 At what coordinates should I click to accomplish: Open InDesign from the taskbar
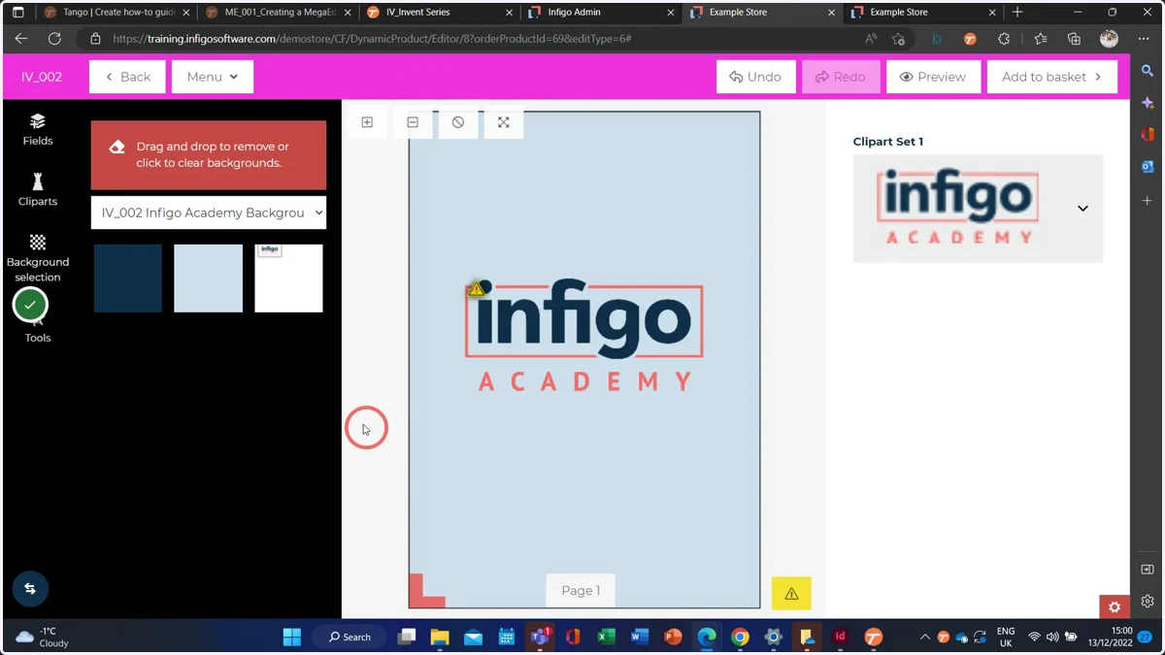[x=840, y=637]
